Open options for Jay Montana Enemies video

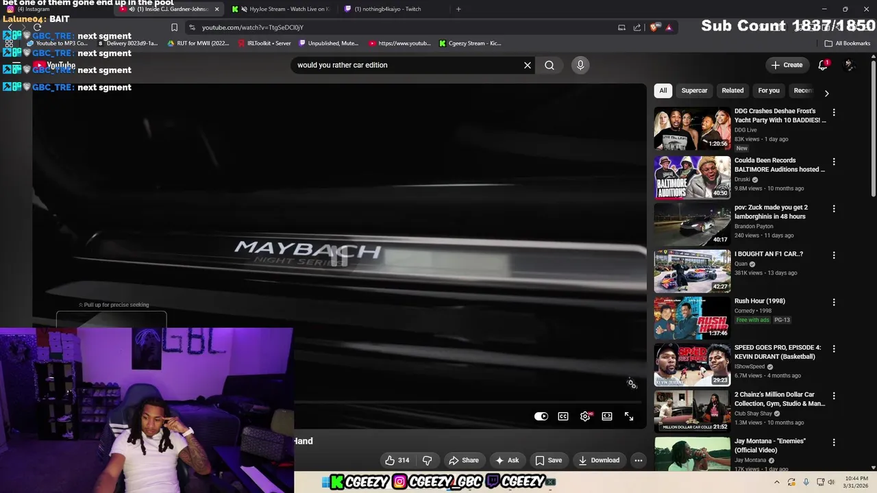tap(834, 443)
